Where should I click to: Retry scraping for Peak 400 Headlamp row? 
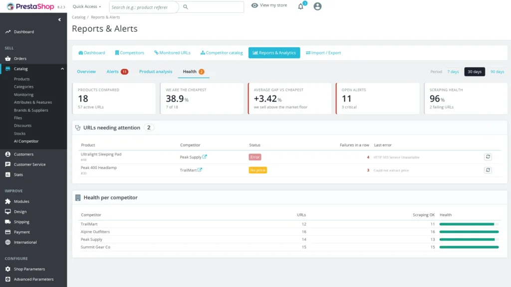click(488, 170)
